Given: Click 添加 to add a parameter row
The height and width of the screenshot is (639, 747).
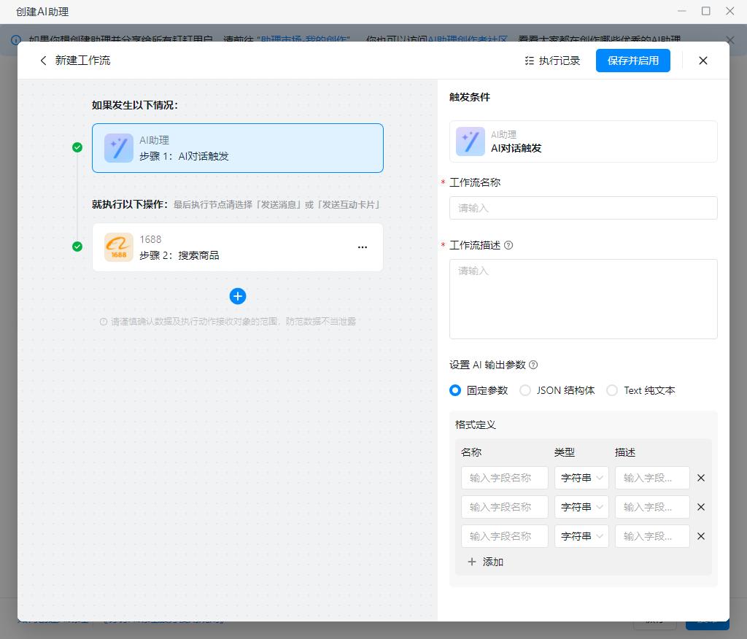Looking at the screenshot, I should (x=486, y=562).
